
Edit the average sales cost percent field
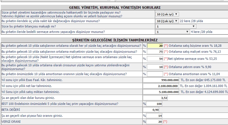[155, 52]
